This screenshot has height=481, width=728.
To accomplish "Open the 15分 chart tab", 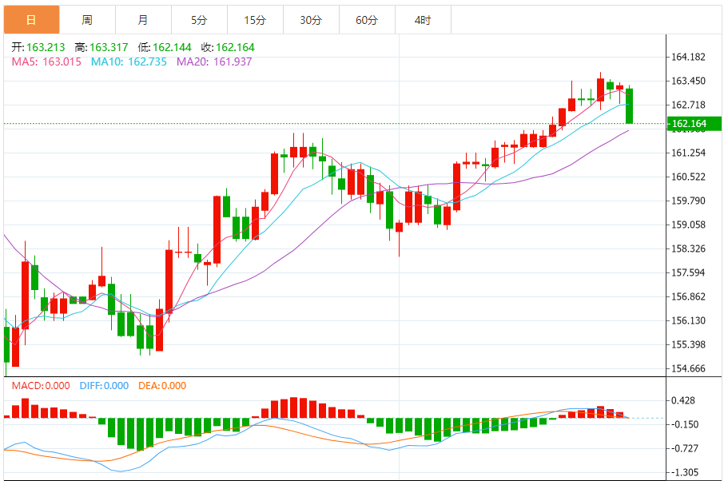I will (256, 20).
